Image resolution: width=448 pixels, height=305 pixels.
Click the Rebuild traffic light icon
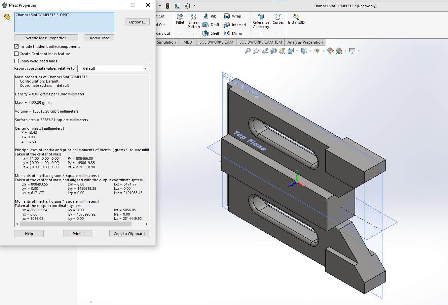coord(168,6)
